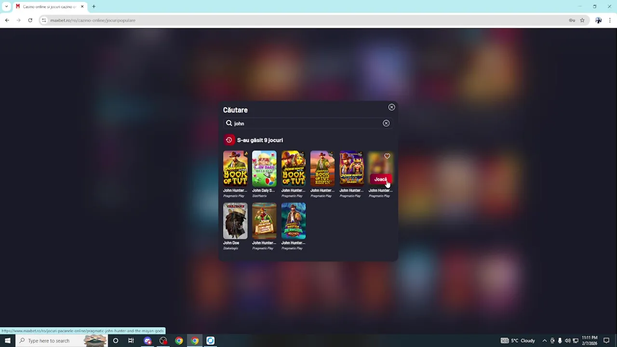Bookmark this page with star icon
This screenshot has height=347, width=617.
pos(582,20)
